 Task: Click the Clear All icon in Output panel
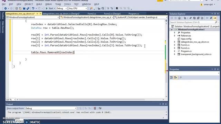tap(95, 108)
